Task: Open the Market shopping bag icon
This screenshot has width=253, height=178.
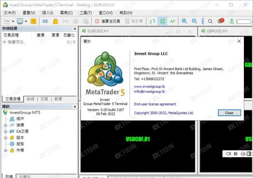Action: coord(56,21)
